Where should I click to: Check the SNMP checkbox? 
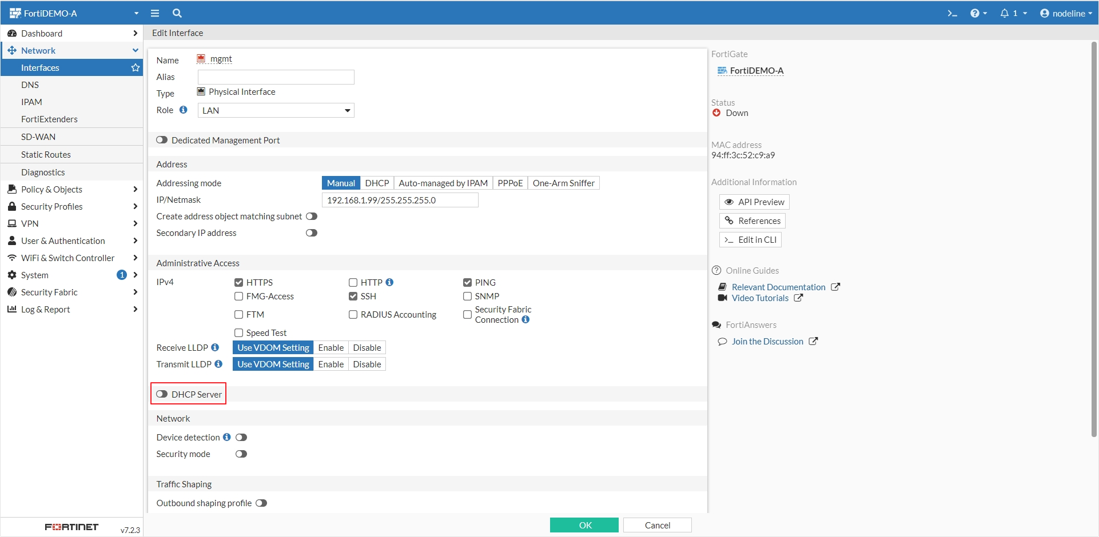468,296
